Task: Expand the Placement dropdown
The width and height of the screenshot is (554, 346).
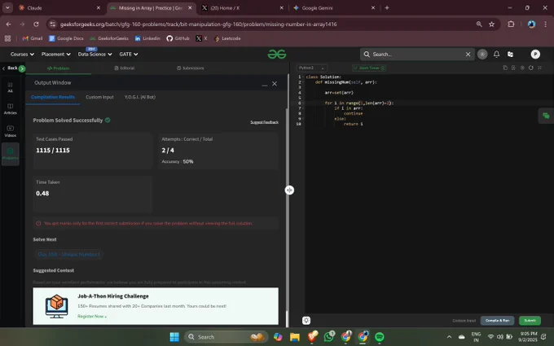Action: 56,54
